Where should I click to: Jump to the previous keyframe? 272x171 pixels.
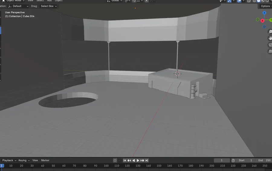click(129, 160)
